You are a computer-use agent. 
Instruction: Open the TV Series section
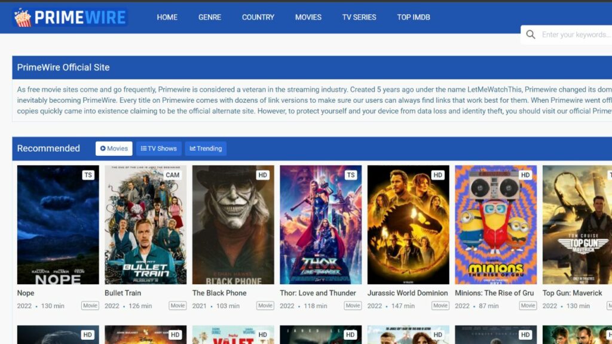[359, 17]
